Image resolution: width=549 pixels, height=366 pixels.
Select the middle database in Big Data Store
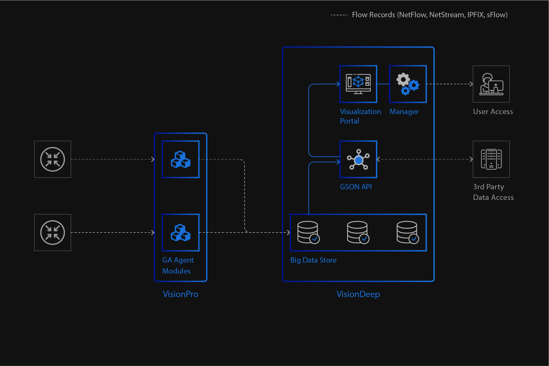(x=358, y=233)
